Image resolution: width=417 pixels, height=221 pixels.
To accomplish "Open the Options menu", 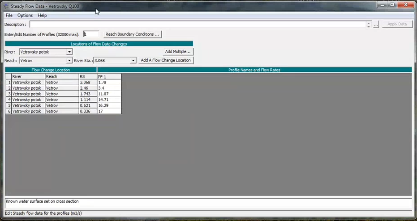I will coord(25,15).
